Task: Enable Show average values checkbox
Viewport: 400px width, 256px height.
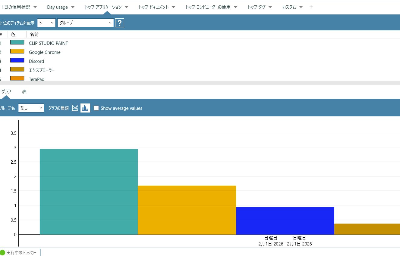Action: pyautogui.click(x=96, y=108)
